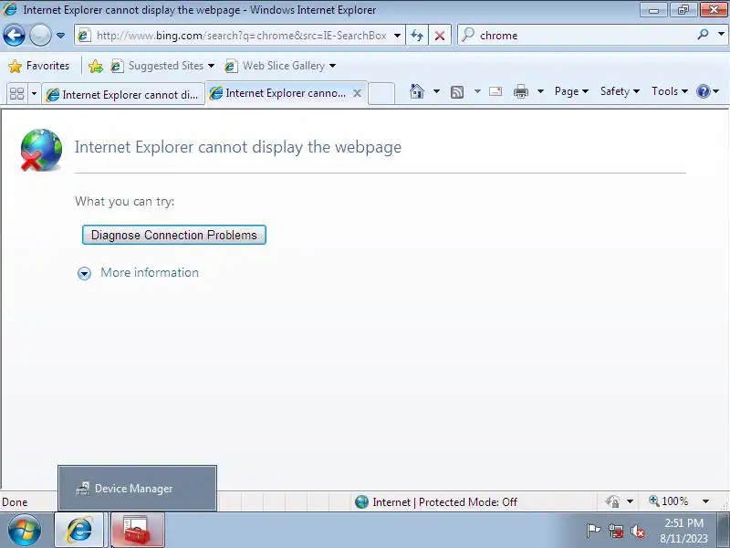Open the search provider dropdown arrow

(x=721, y=35)
